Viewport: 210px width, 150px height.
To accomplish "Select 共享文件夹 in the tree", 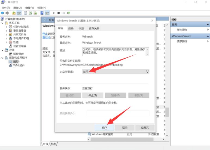I will click(x=20, y=34).
